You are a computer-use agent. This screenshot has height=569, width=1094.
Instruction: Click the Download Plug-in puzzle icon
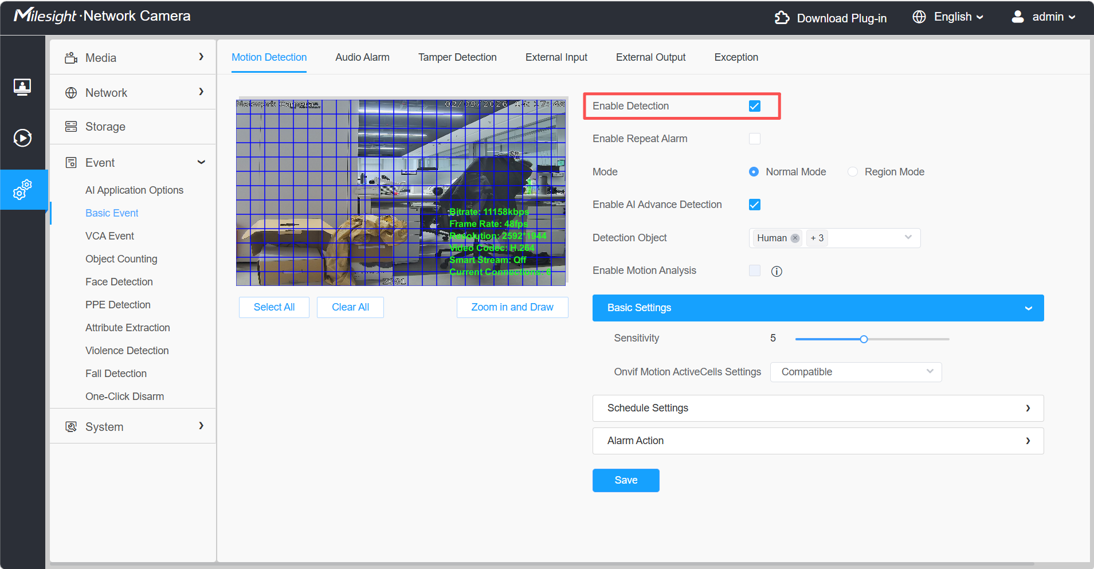pyautogui.click(x=782, y=18)
